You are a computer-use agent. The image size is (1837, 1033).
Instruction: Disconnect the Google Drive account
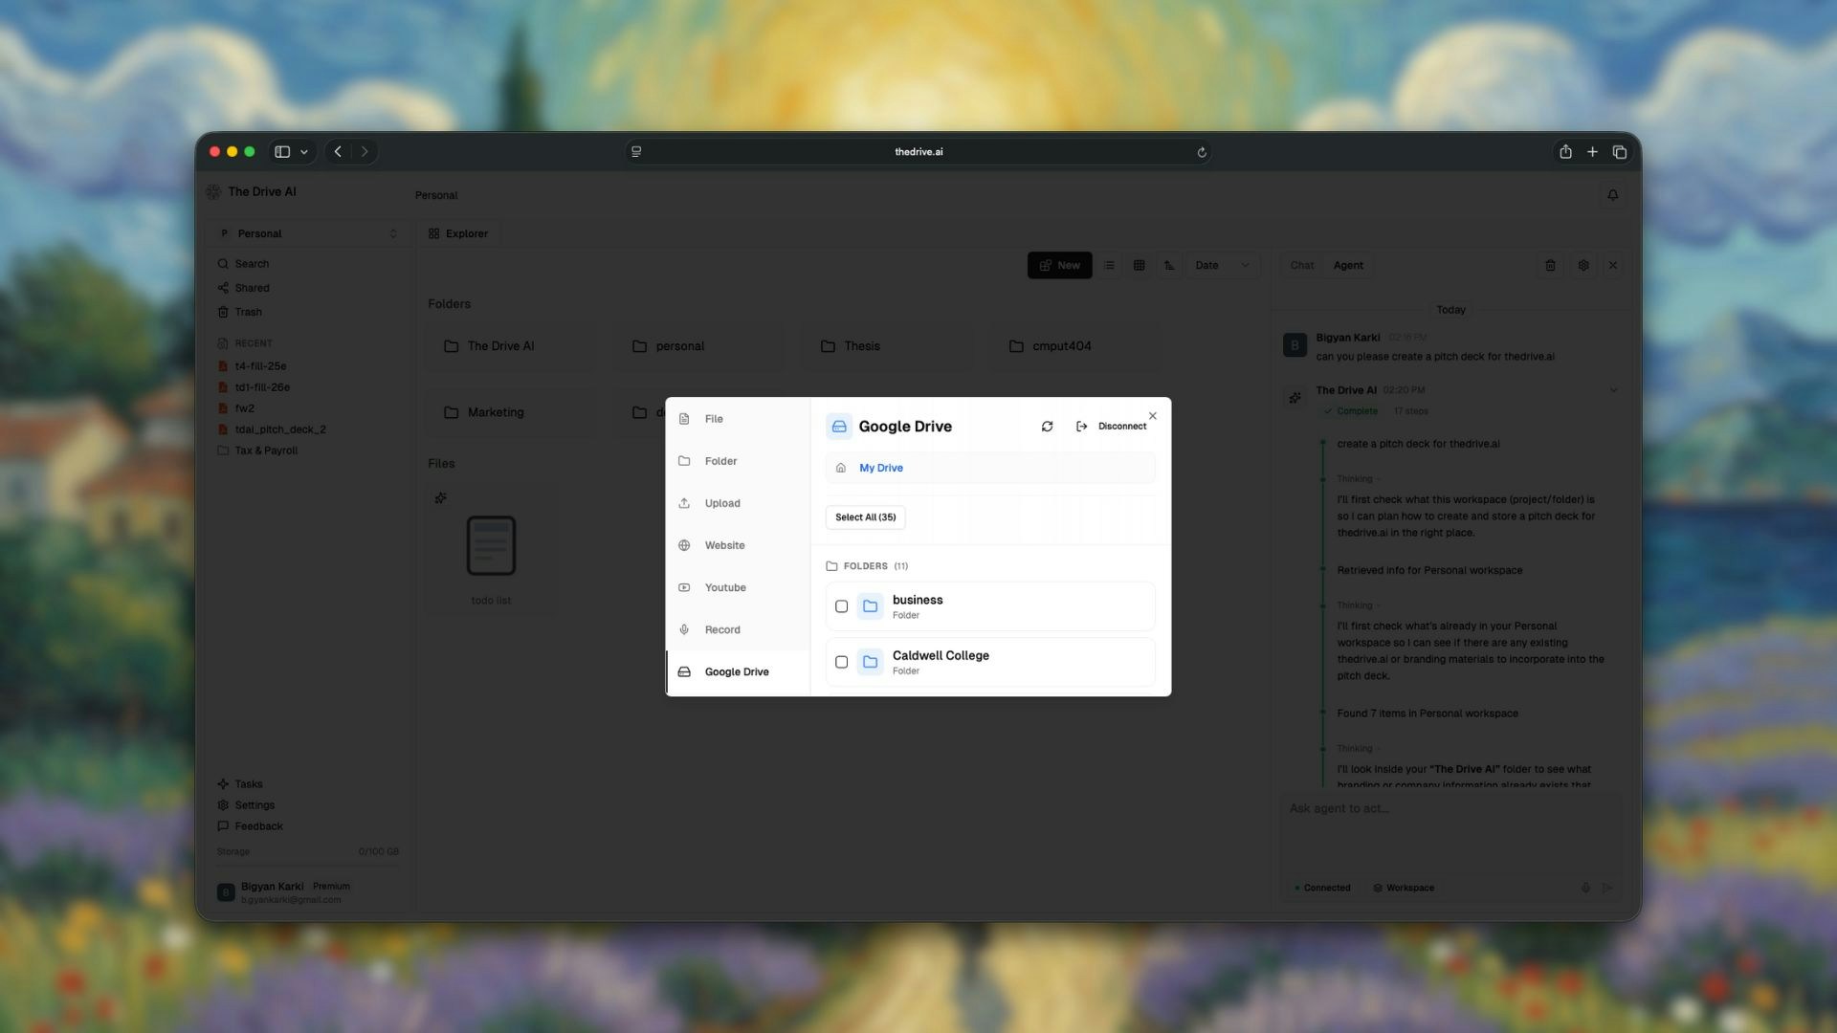tap(1116, 427)
